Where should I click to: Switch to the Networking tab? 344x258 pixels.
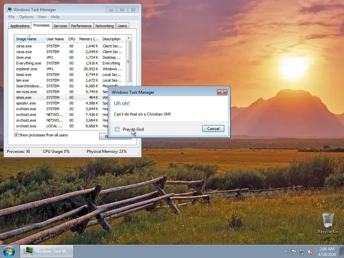click(x=104, y=26)
